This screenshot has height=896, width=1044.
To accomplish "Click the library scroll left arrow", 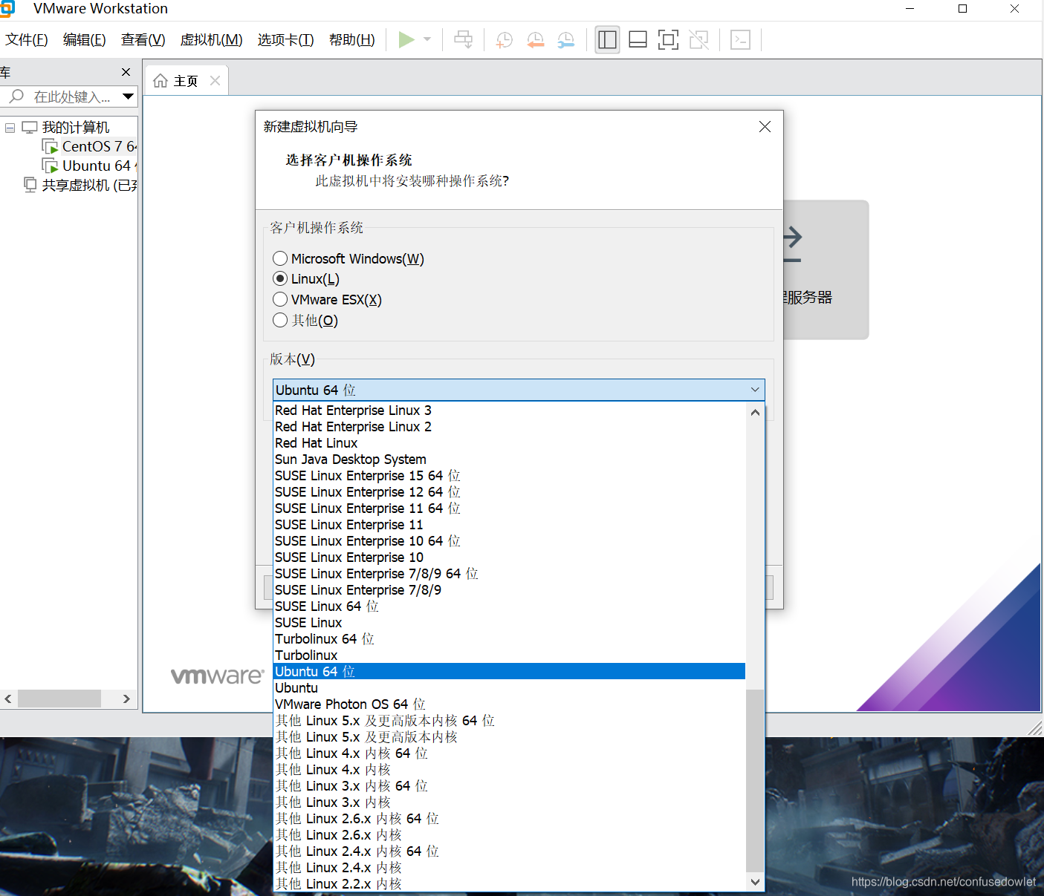I will (8, 699).
